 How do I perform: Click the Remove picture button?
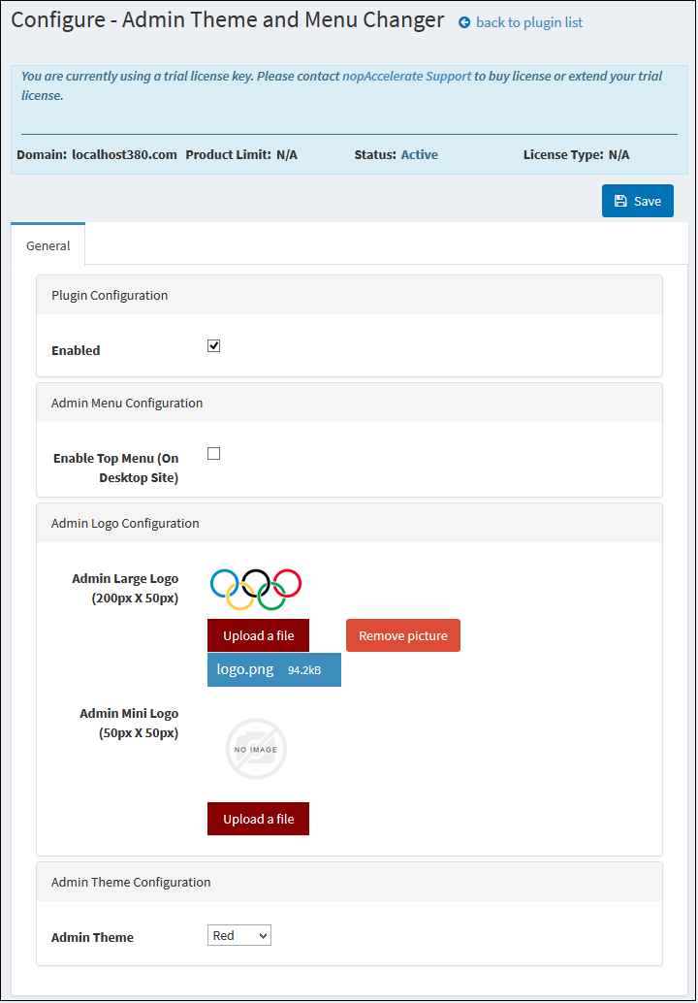pos(403,635)
